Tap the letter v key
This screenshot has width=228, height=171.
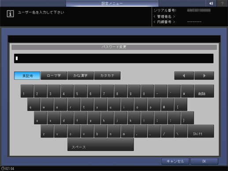(87, 131)
